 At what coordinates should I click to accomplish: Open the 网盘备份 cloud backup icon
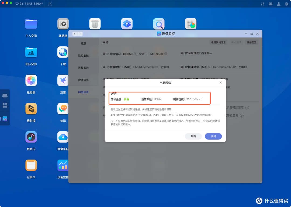tap(63, 137)
